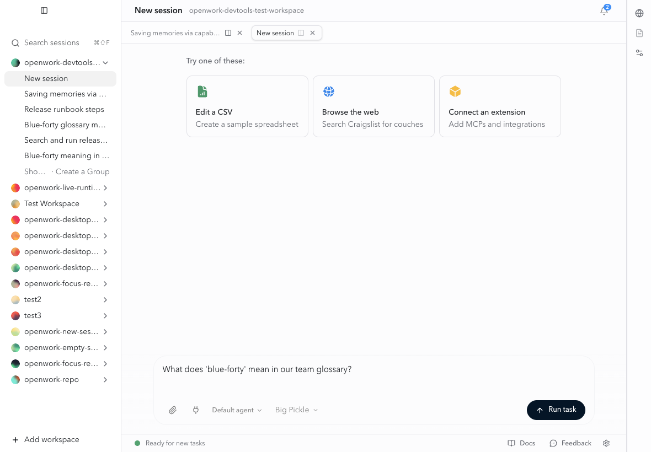The height and width of the screenshot is (452, 651).
Task: Expand the openwork-repo workspace chevron
Action: [x=105, y=379]
